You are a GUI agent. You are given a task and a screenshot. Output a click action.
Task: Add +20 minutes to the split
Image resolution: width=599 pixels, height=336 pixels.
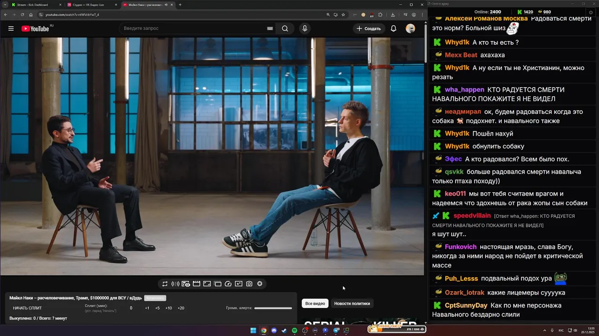click(181, 308)
